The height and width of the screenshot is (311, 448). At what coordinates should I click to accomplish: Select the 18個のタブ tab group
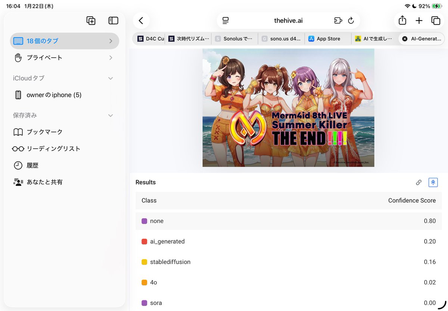tap(65, 41)
